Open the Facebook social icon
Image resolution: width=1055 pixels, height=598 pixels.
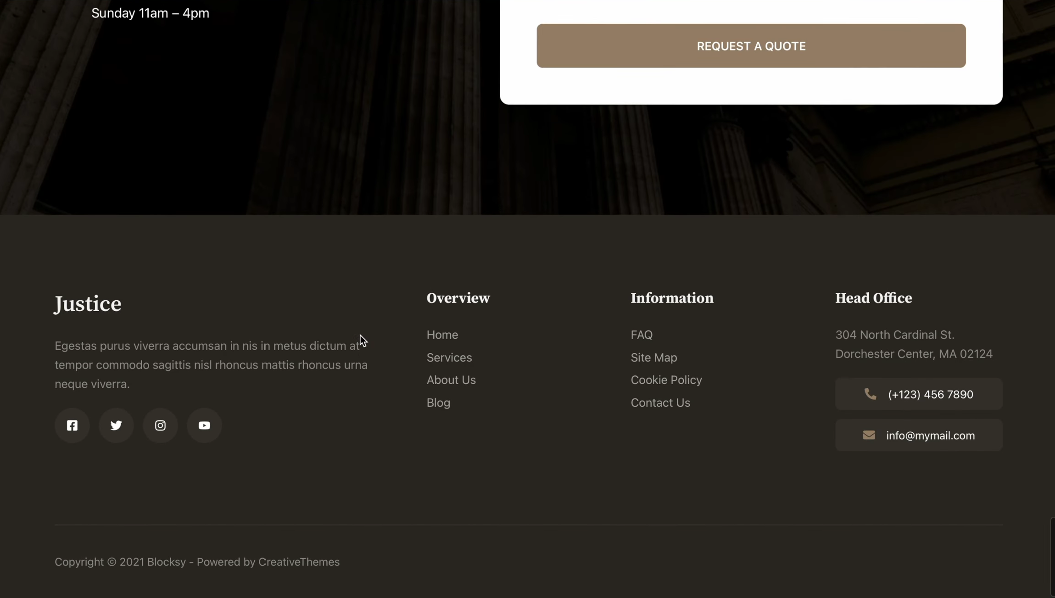click(72, 425)
